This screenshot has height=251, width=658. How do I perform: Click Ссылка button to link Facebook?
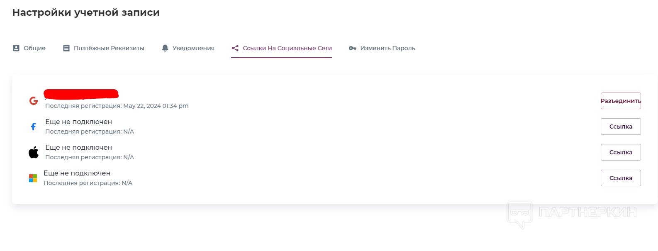pos(621,127)
